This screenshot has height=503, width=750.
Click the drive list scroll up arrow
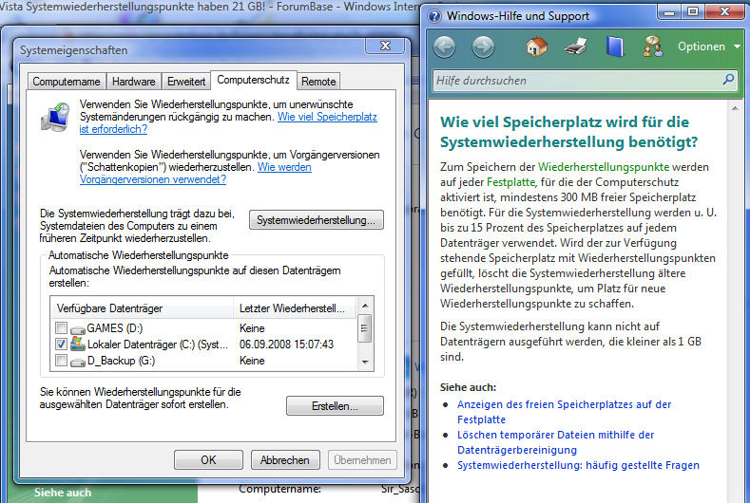(x=365, y=306)
